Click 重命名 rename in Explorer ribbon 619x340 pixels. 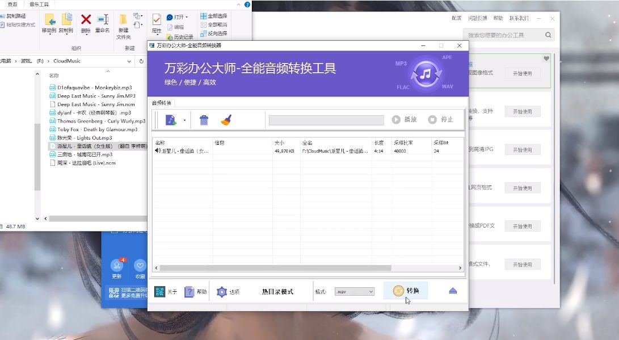(x=102, y=24)
